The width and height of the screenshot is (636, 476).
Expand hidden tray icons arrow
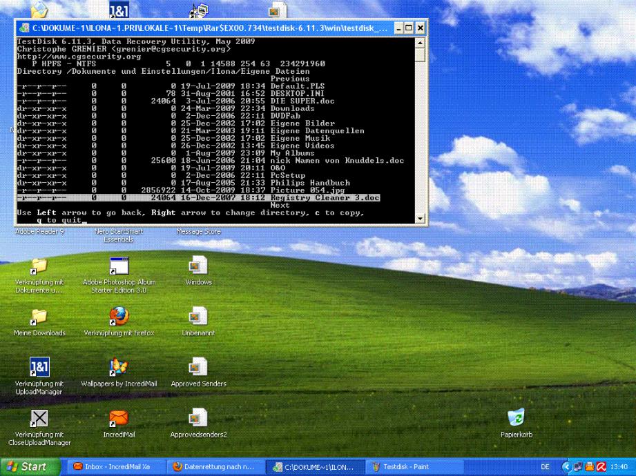(x=567, y=466)
